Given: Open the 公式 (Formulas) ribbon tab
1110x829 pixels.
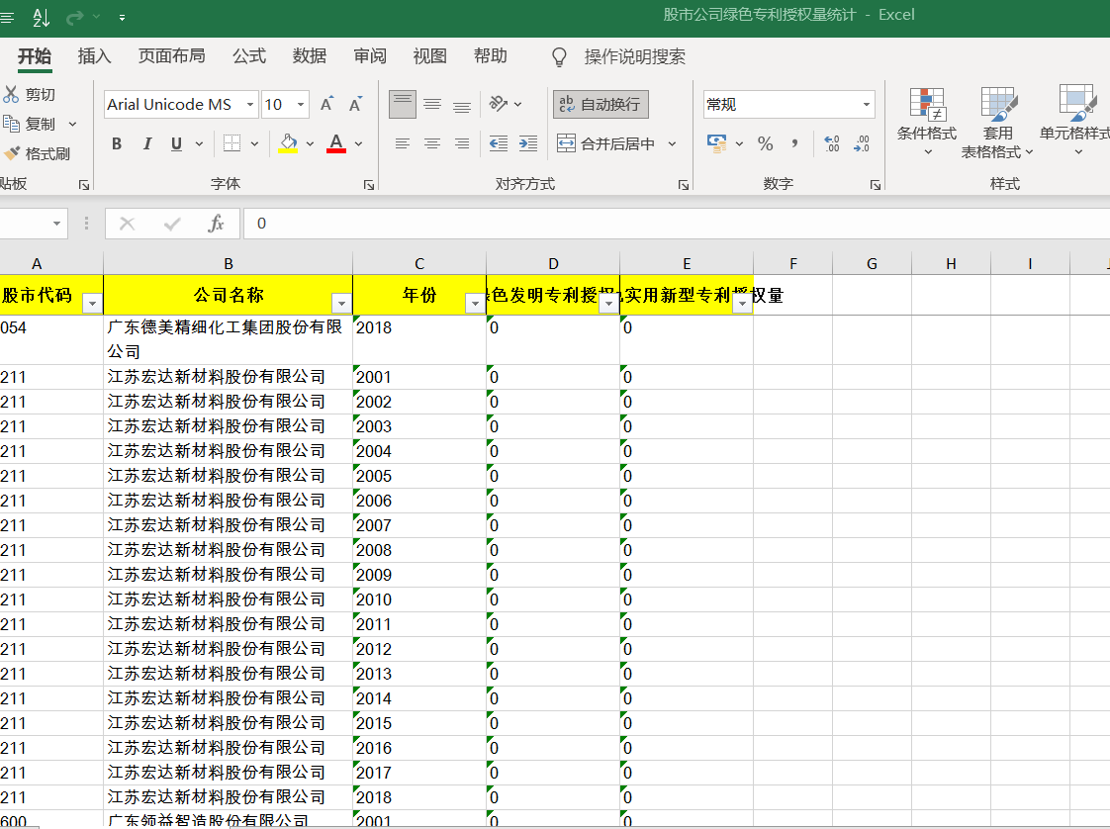Looking at the screenshot, I should click(249, 56).
